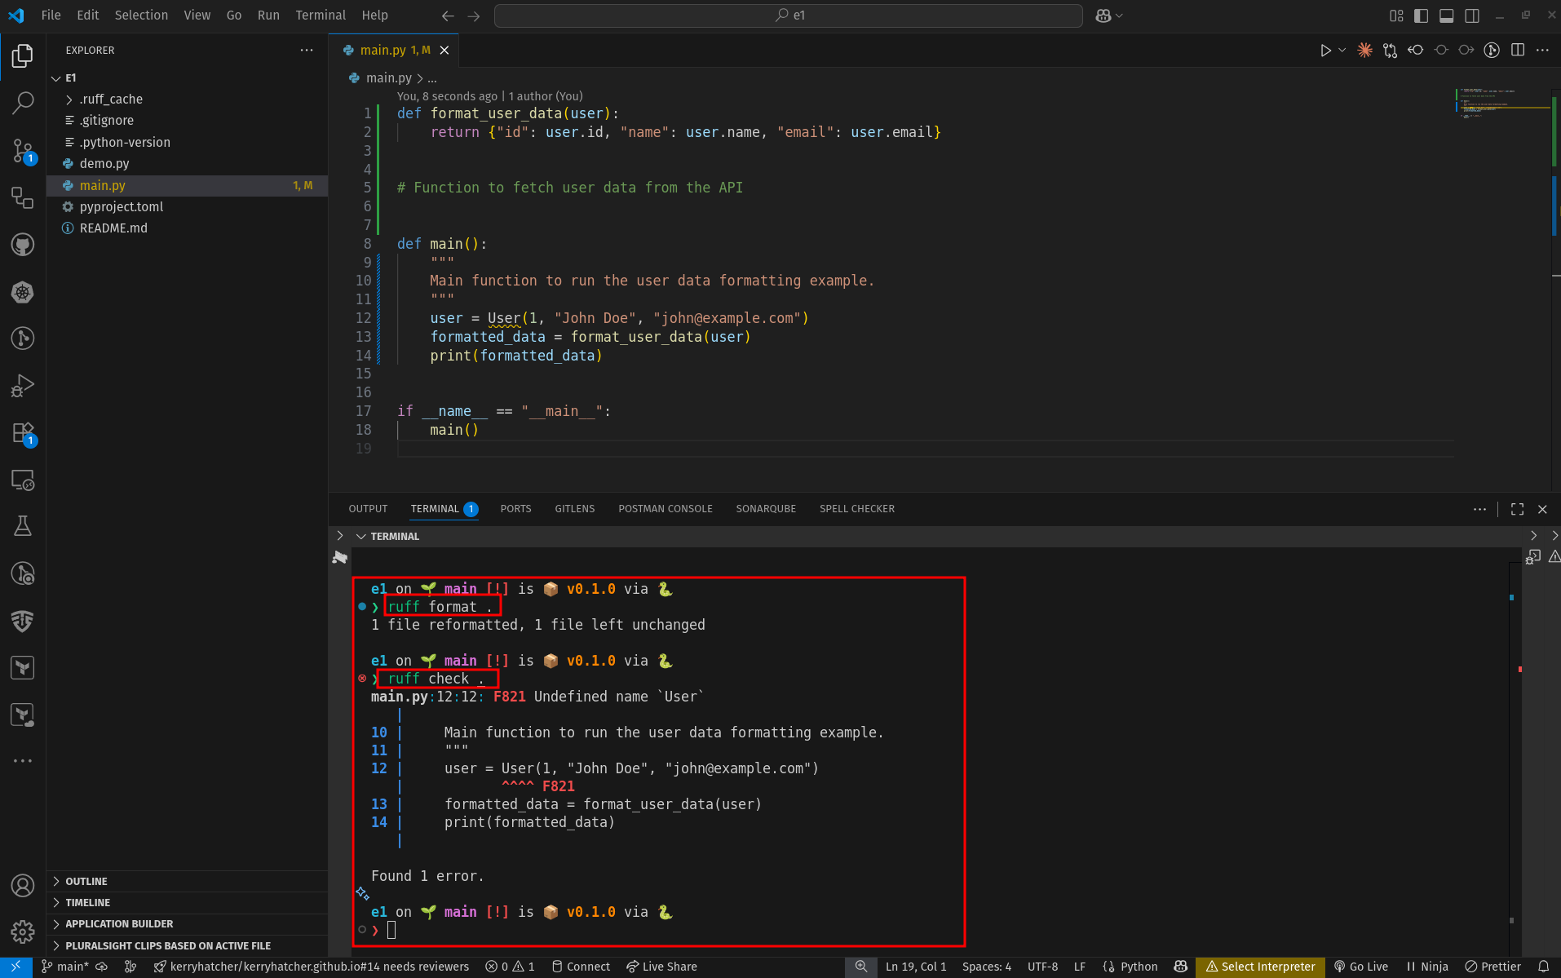Click Go Live in status bar

pos(1361,967)
